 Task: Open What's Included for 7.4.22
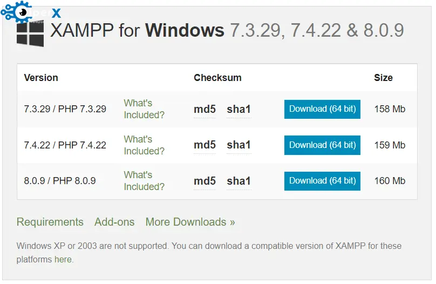pyautogui.click(x=144, y=145)
